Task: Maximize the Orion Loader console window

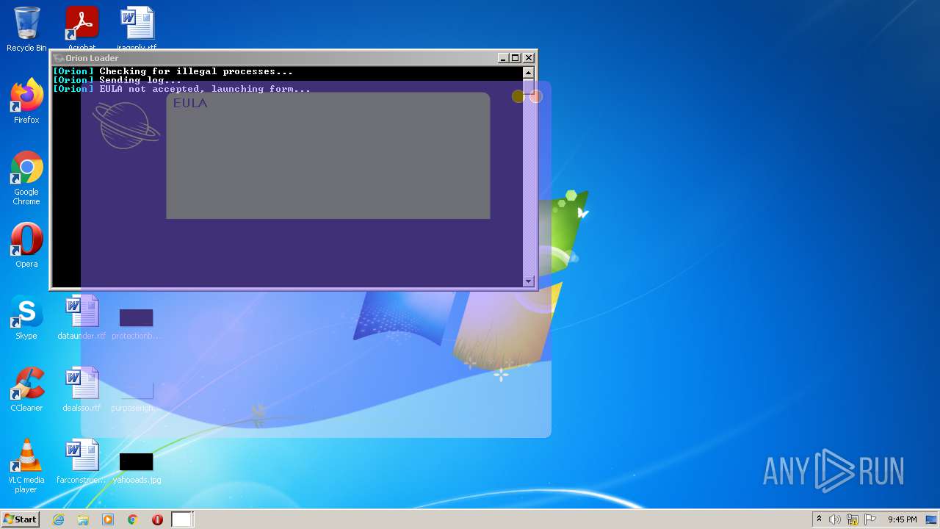Action: [516, 58]
